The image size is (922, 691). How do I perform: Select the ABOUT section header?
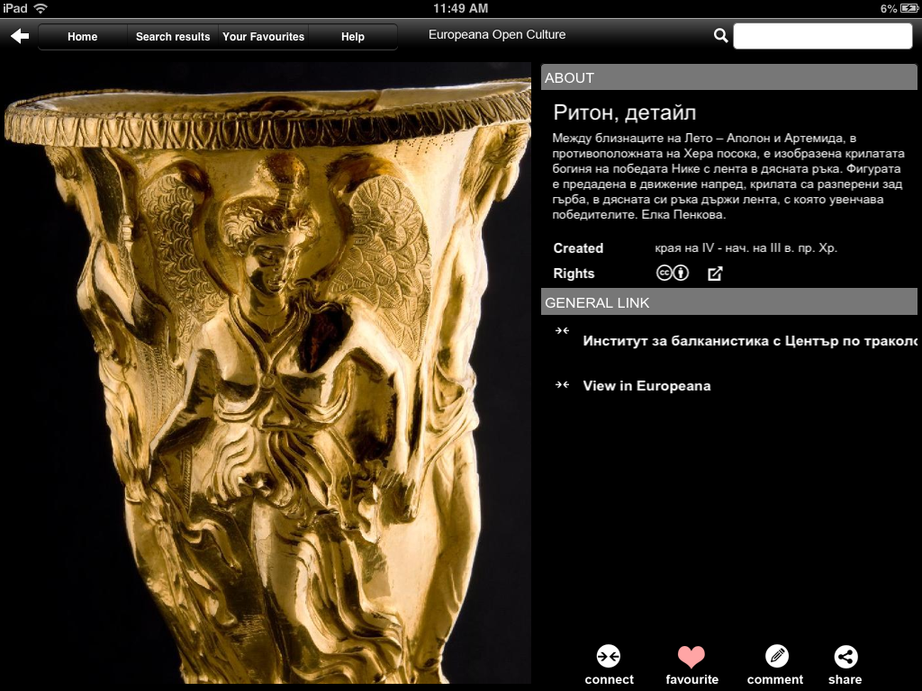click(x=728, y=77)
